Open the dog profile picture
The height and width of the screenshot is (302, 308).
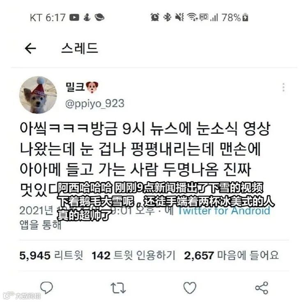click(38, 95)
